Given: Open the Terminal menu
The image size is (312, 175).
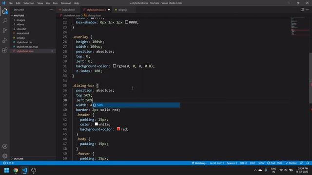Looking at the screenshot, I should tap(66, 3).
